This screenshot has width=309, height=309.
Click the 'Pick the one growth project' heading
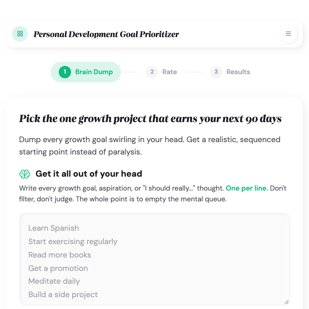coord(150,119)
